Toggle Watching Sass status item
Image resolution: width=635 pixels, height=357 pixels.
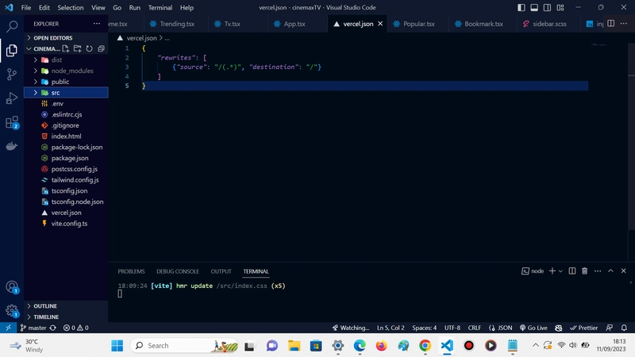coord(350,328)
